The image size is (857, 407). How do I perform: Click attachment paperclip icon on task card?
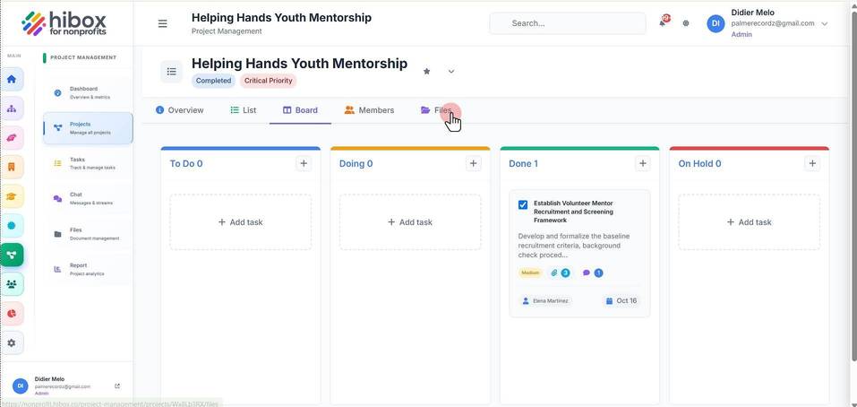click(x=554, y=273)
